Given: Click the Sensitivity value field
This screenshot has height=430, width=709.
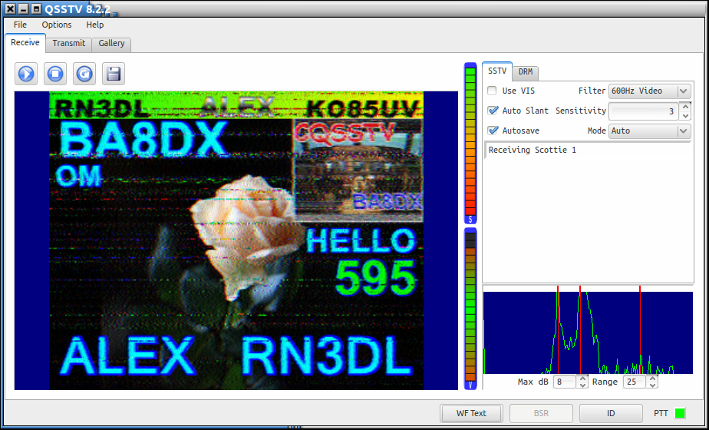Looking at the screenshot, I should [644, 111].
